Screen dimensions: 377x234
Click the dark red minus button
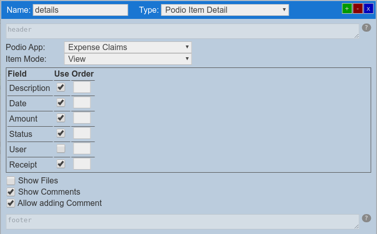click(358, 9)
